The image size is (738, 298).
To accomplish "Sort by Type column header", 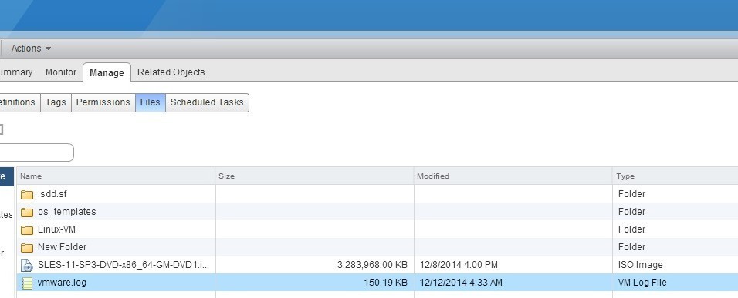I will pos(675,176).
